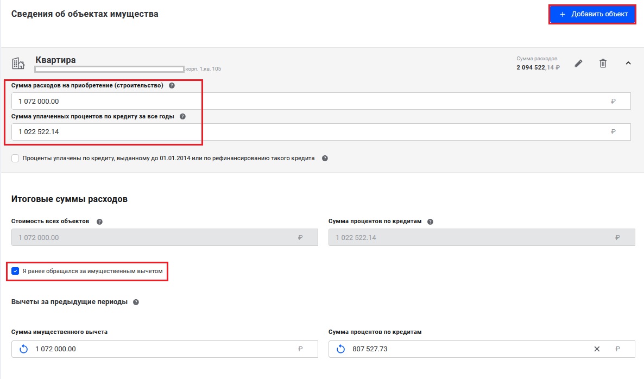Viewport: 644px width, 379px height.
Task: Reset the previous-period credit interest value
Action: click(341, 349)
